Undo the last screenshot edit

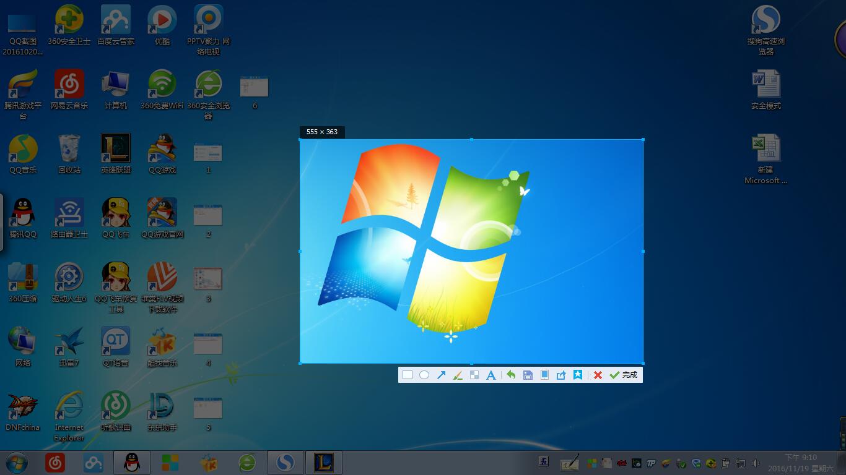coord(511,375)
